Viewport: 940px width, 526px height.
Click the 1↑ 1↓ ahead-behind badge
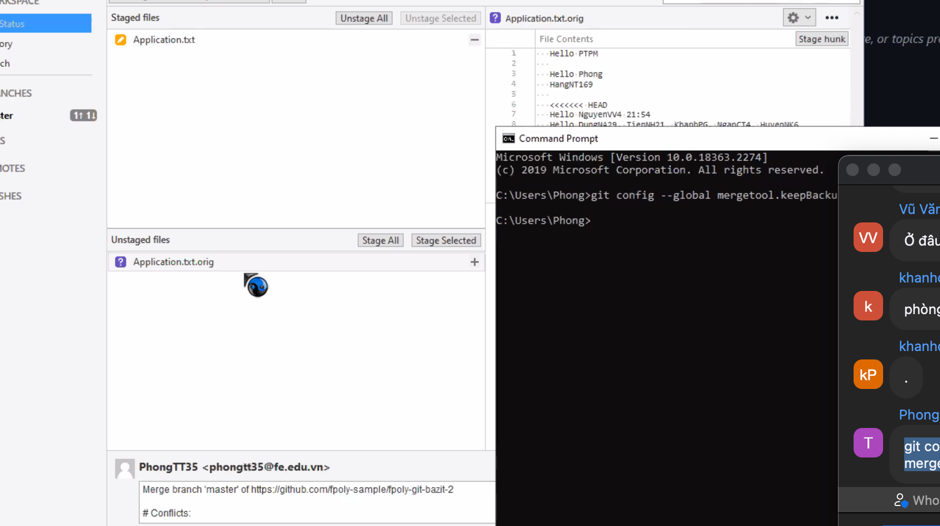(84, 115)
